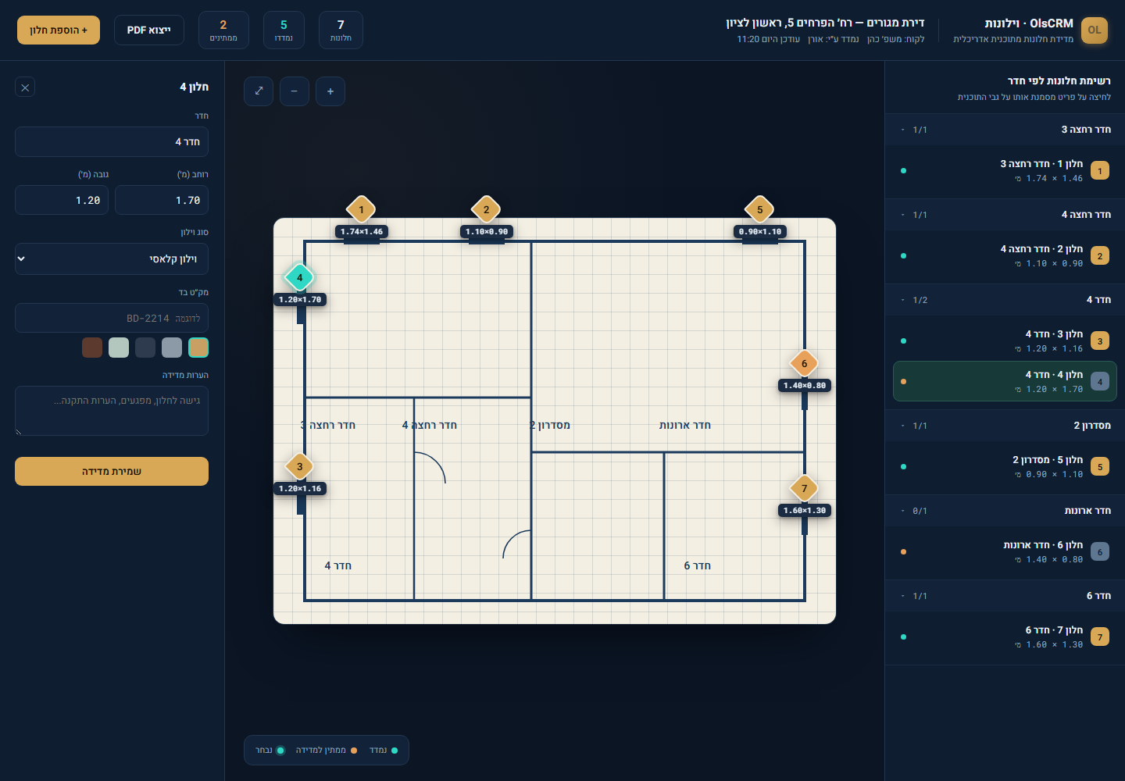
Task: Collapse the מסדרון 2 group header
Action: [1005, 426]
